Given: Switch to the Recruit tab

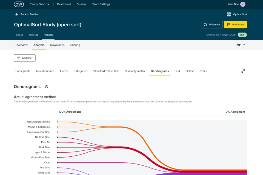Looking at the screenshot, I should click(33, 35).
